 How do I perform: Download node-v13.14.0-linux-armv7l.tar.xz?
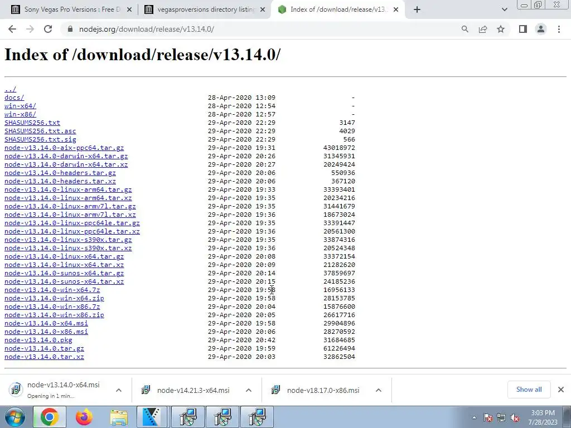point(70,215)
